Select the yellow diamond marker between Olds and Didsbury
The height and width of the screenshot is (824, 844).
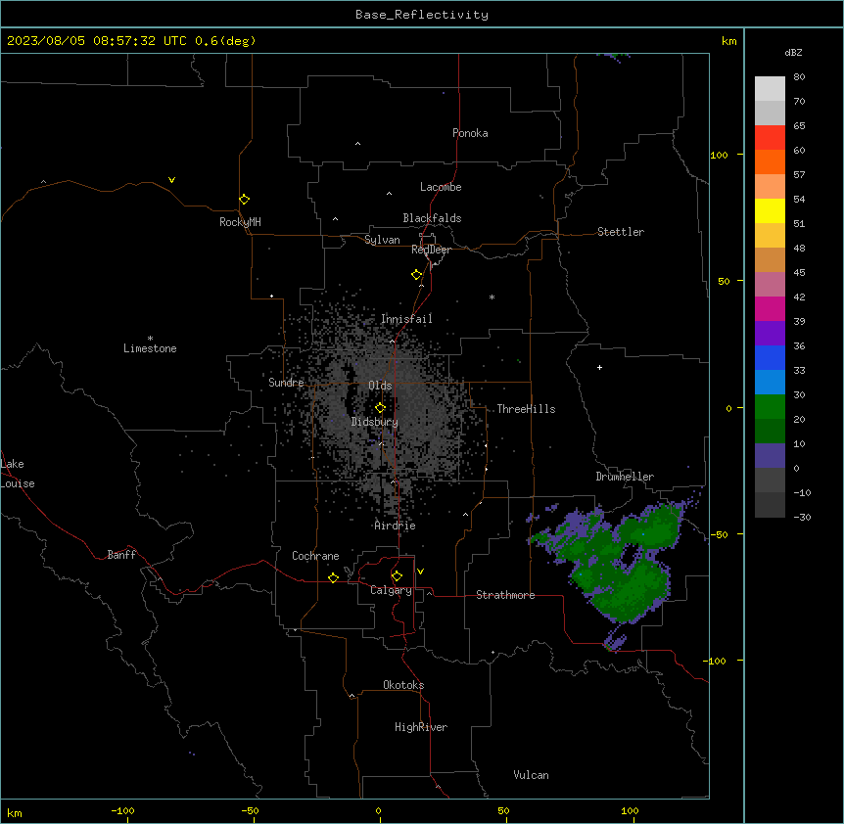tap(380, 408)
